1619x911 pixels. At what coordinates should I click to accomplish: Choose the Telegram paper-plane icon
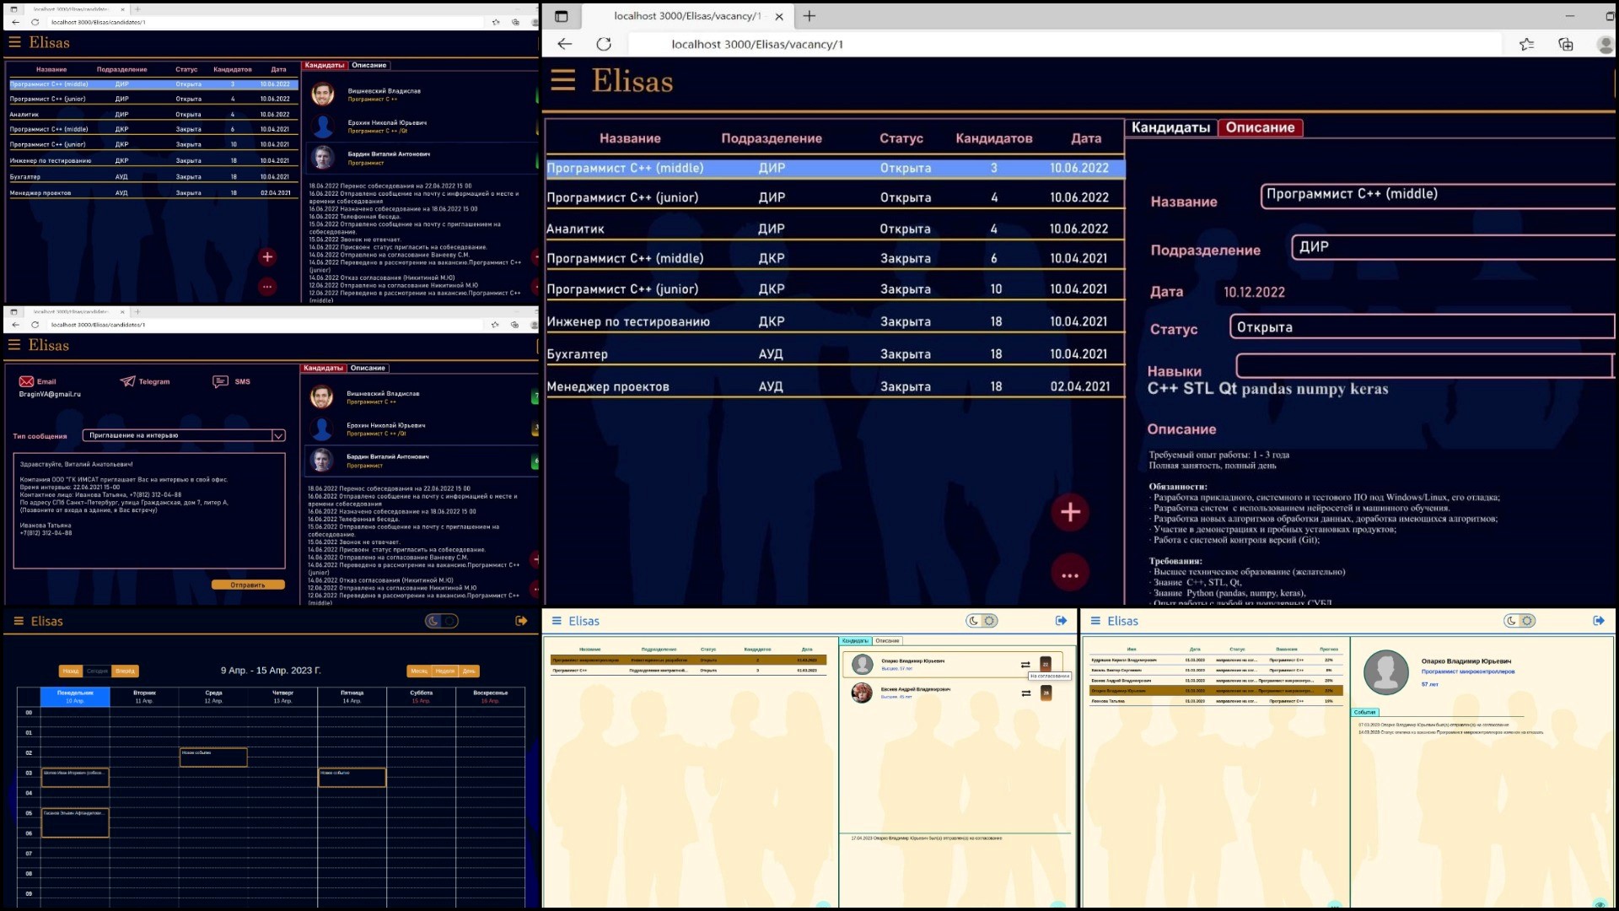click(128, 381)
